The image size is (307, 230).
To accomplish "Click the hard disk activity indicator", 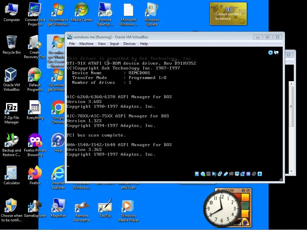I will (197, 174).
